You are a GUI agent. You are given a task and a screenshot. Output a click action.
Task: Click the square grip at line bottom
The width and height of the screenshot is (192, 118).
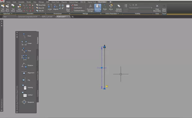pyautogui.click(x=104, y=88)
